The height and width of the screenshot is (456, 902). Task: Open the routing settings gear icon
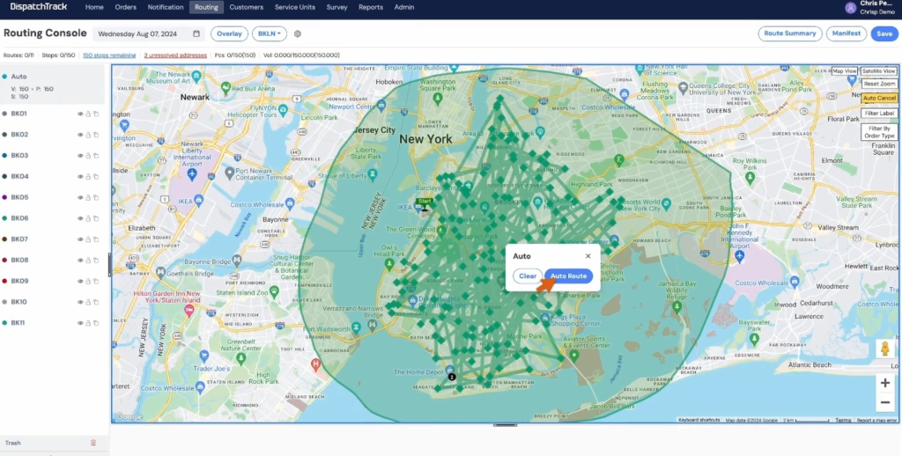coord(298,34)
